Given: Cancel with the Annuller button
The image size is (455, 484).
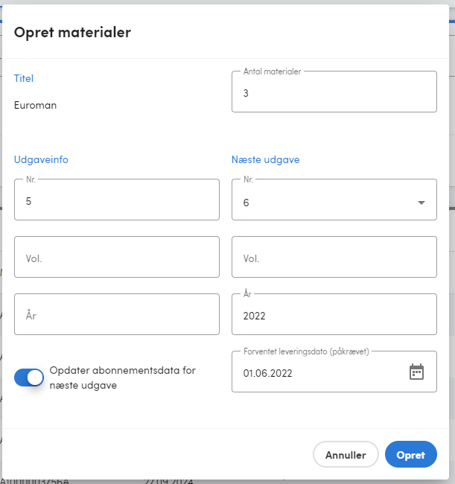Looking at the screenshot, I should 346,454.
